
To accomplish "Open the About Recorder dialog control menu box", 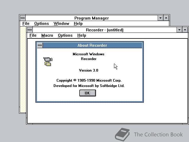I will pos(40,45).
